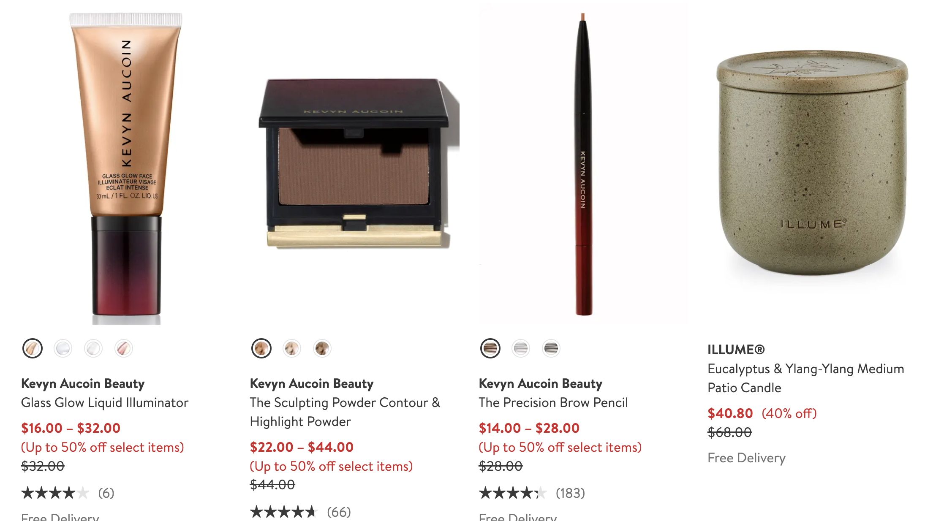Viewport: 925px width, 521px height.
Task: Select the first Sculpting Powder shade swatch
Action: tap(261, 348)
